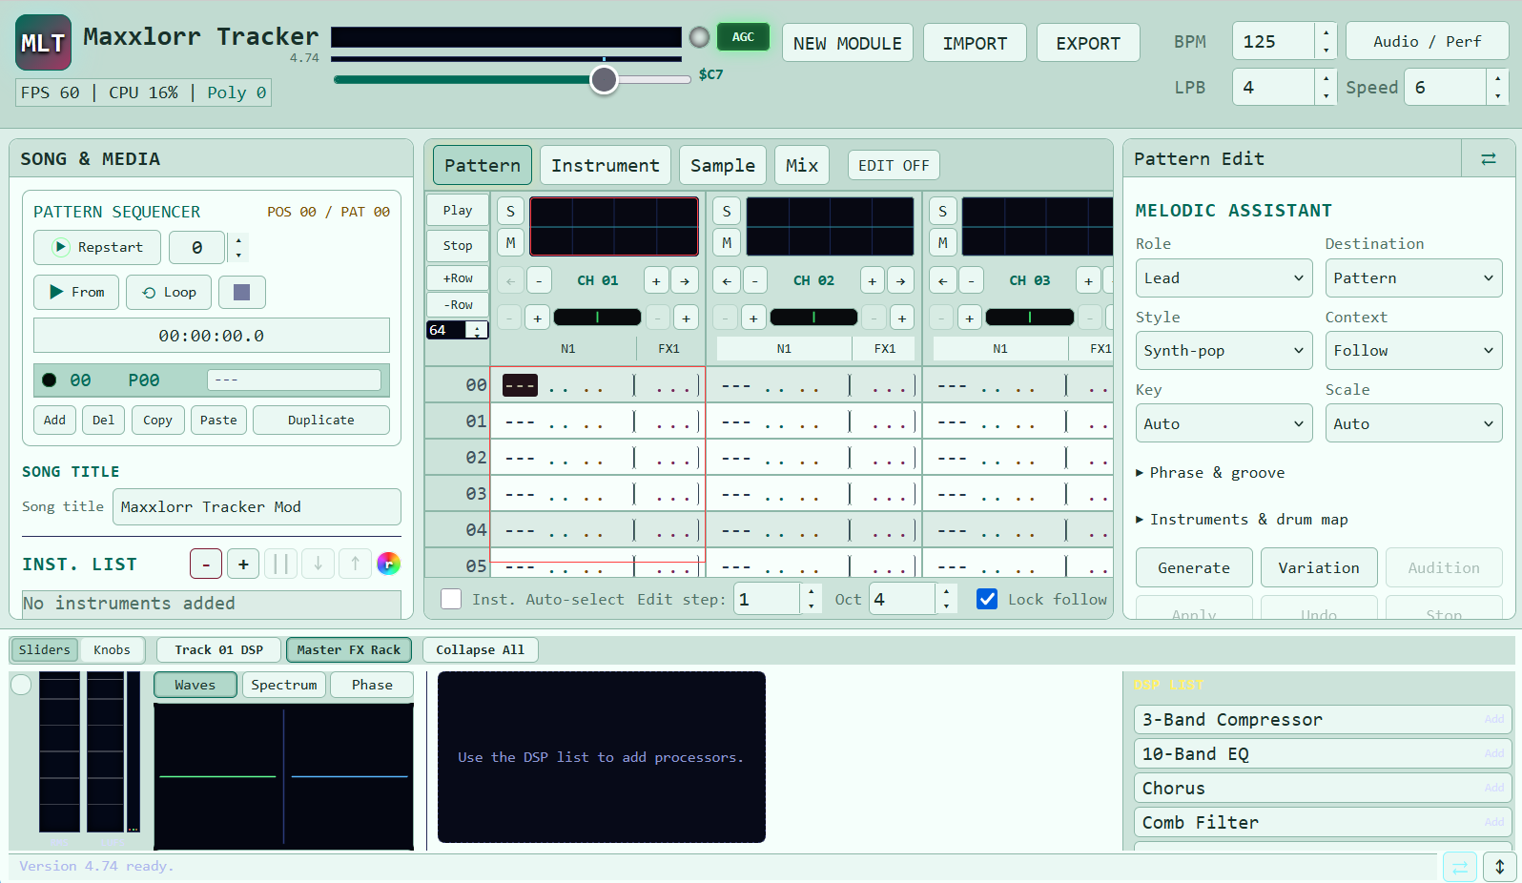1522x883 pixels.
Task: Click CH 02 pan slider
Action: (813, 317)
